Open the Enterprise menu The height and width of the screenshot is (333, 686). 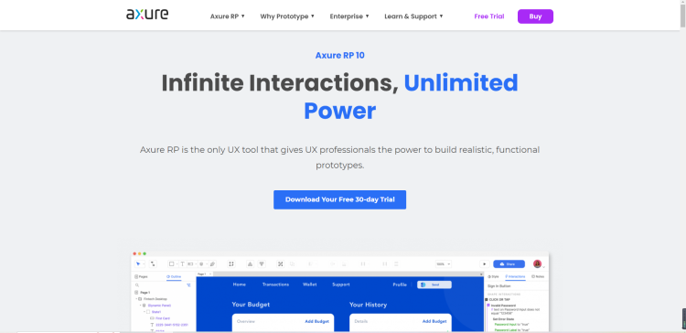tap(349, 16)
